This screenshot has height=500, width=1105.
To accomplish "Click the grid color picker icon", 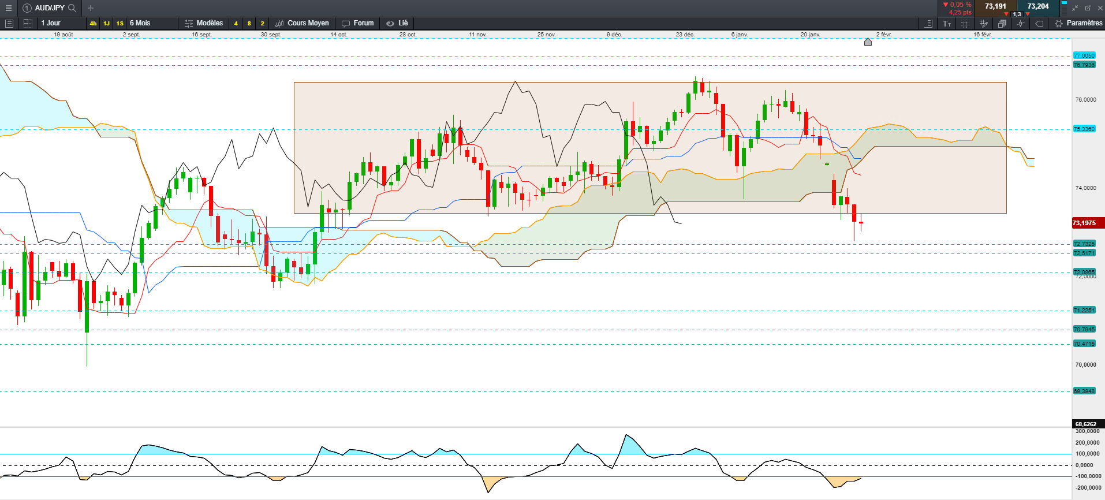I will [984, 24].
